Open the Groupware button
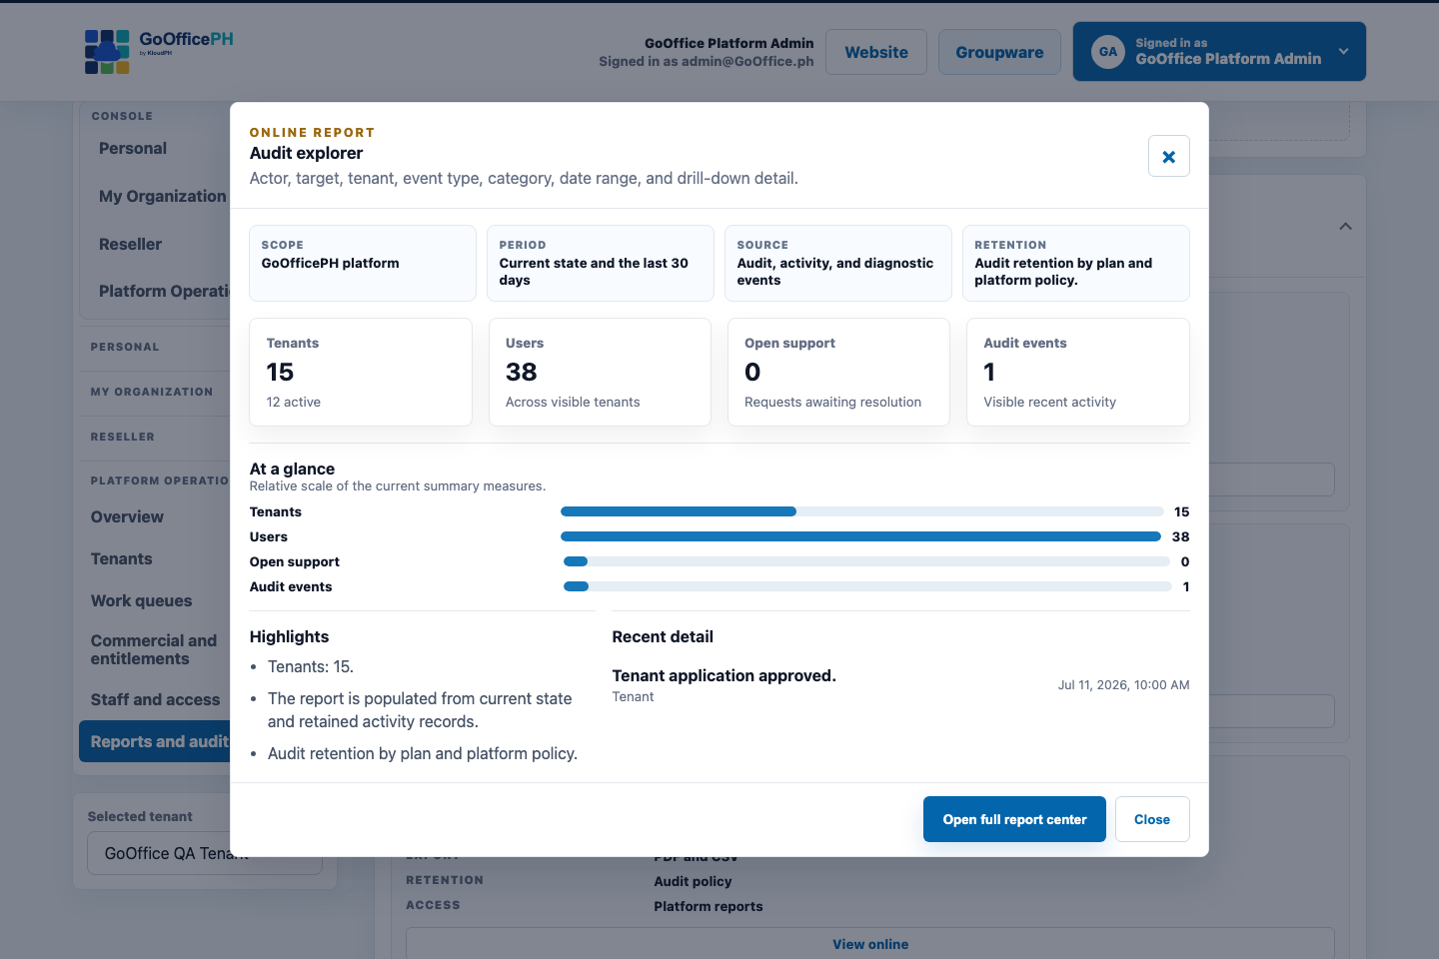Image resolution: width=1439 pixels, height=959 pixels. pyautogui.click(x=999, y=52)
